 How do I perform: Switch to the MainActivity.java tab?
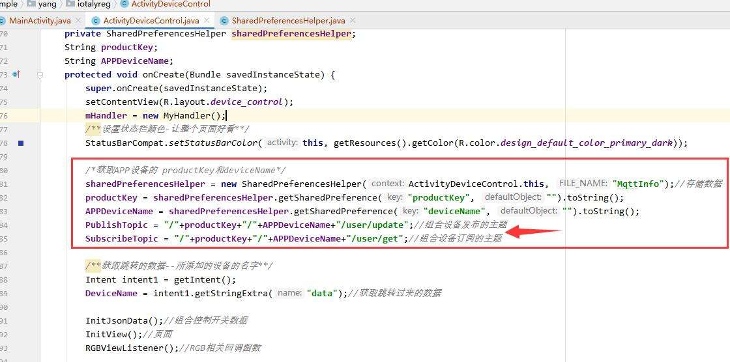click(x=39, y=21)
